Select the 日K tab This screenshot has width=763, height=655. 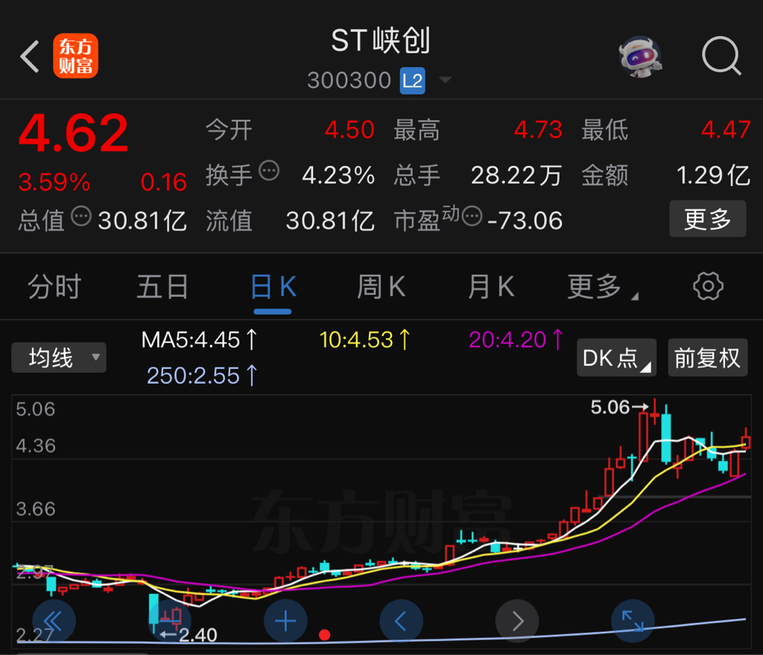point(273,287)
